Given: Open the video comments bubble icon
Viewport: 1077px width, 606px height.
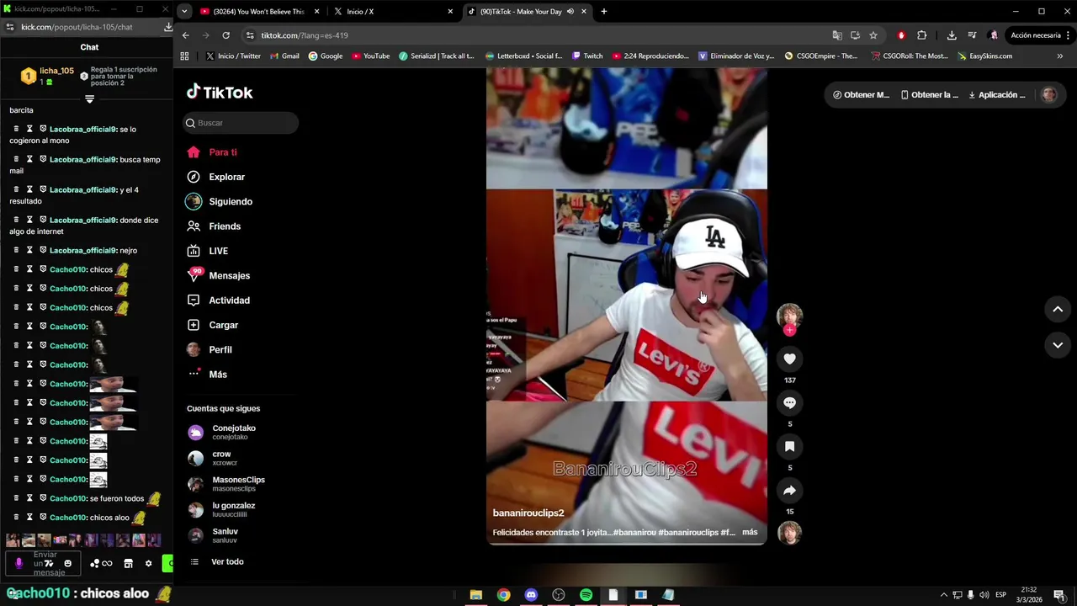Looking at the screenshot, I should pos(789,403).
